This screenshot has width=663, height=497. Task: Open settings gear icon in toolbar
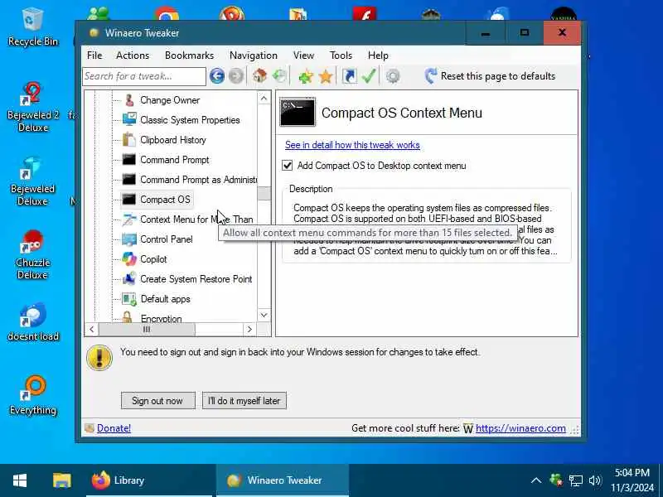point(393,76)
